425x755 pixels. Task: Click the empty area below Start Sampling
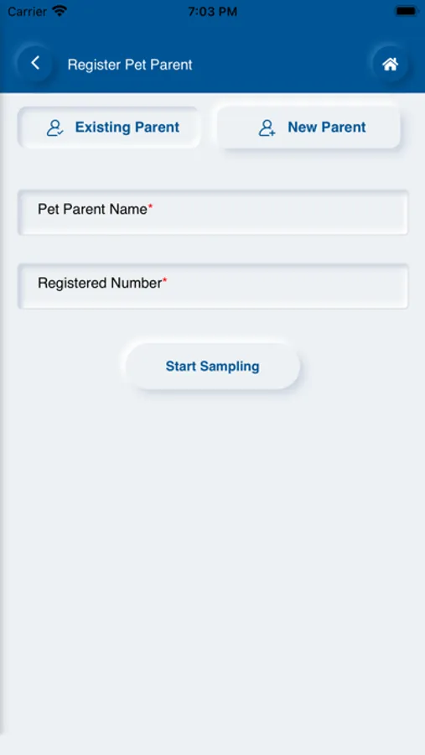click(x=213, y=554)
